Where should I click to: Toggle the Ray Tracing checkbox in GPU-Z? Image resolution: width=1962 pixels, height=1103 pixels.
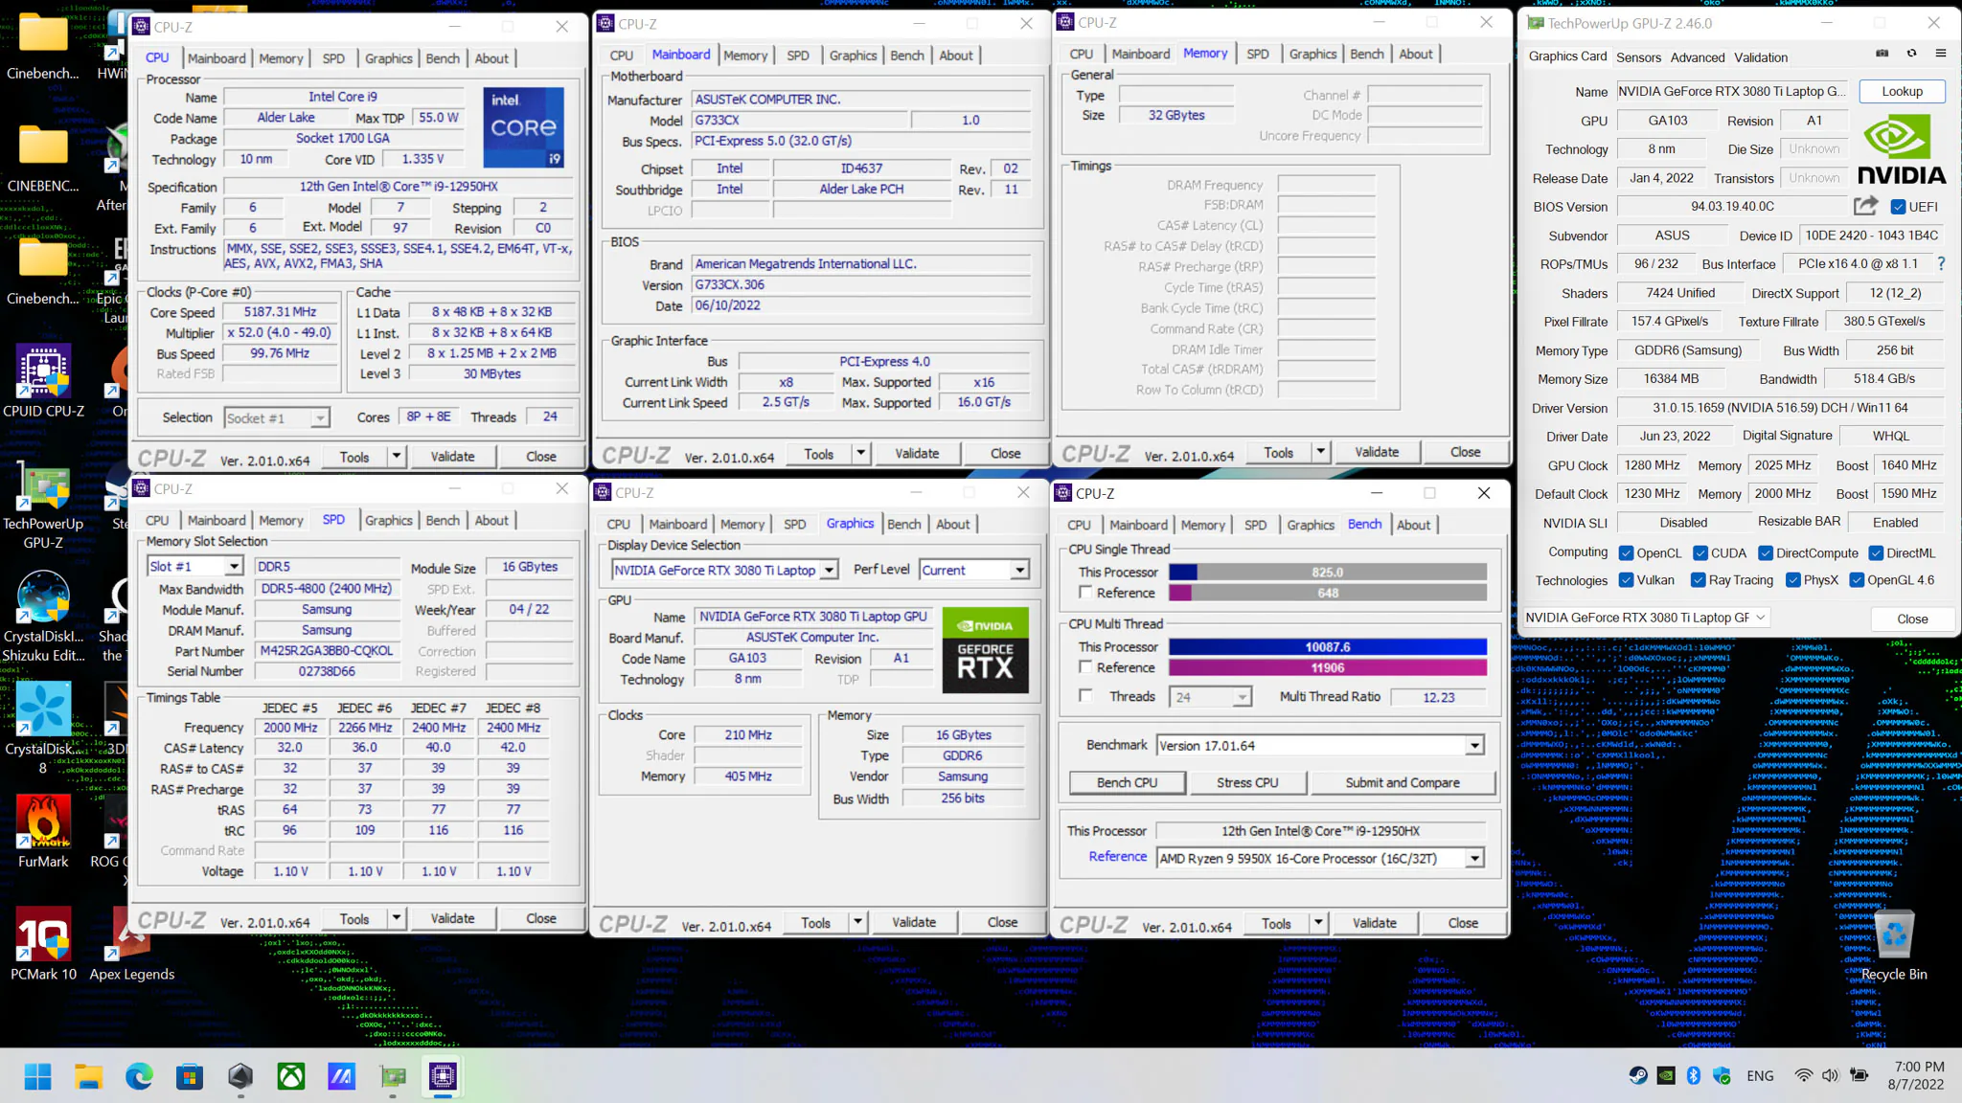1698,579
